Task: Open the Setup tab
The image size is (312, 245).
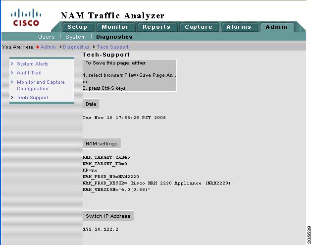Action: coord(77,27)
